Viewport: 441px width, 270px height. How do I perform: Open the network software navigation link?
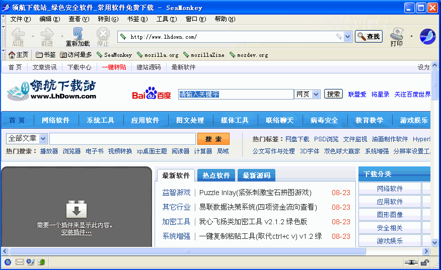click(x=56, y=120)
